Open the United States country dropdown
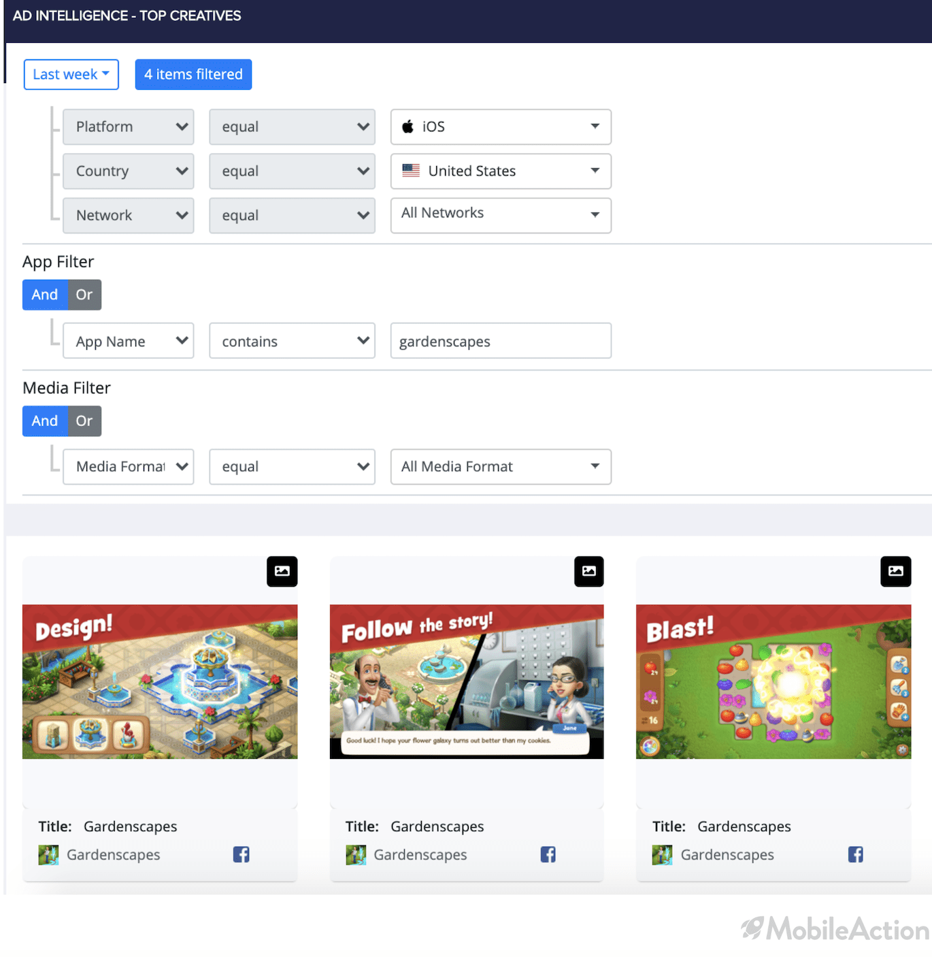The height and width of the screenshot is (957, 932). tap(501, 171)
